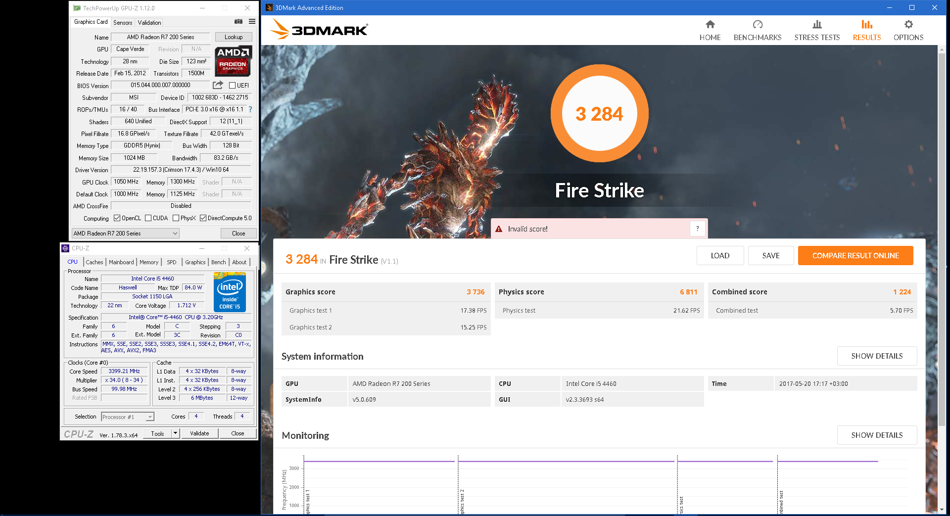
Task: Click the Lookup button in GPU-Z
Action: tap(234, 37)
